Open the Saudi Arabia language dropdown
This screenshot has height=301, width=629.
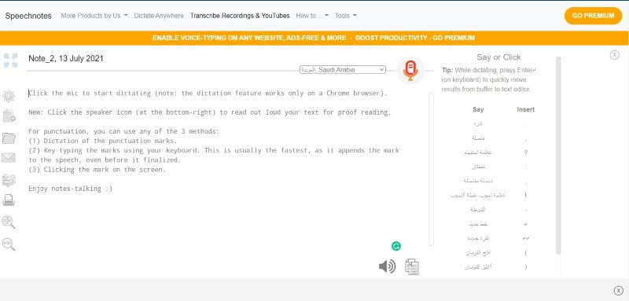[x=343, y=70]
